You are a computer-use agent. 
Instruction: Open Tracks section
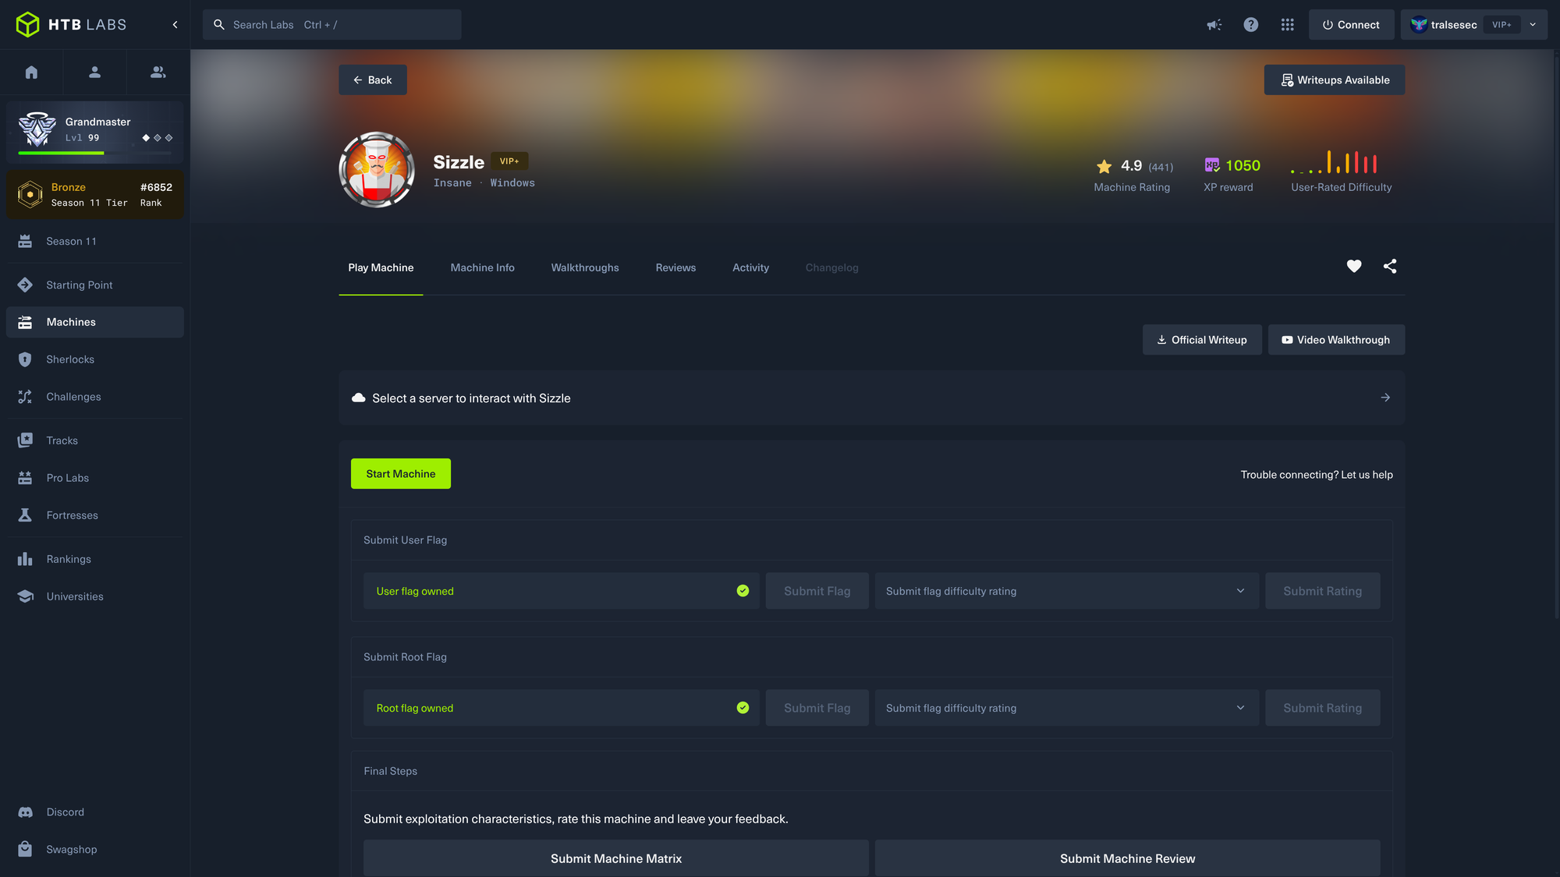point(95,440)
